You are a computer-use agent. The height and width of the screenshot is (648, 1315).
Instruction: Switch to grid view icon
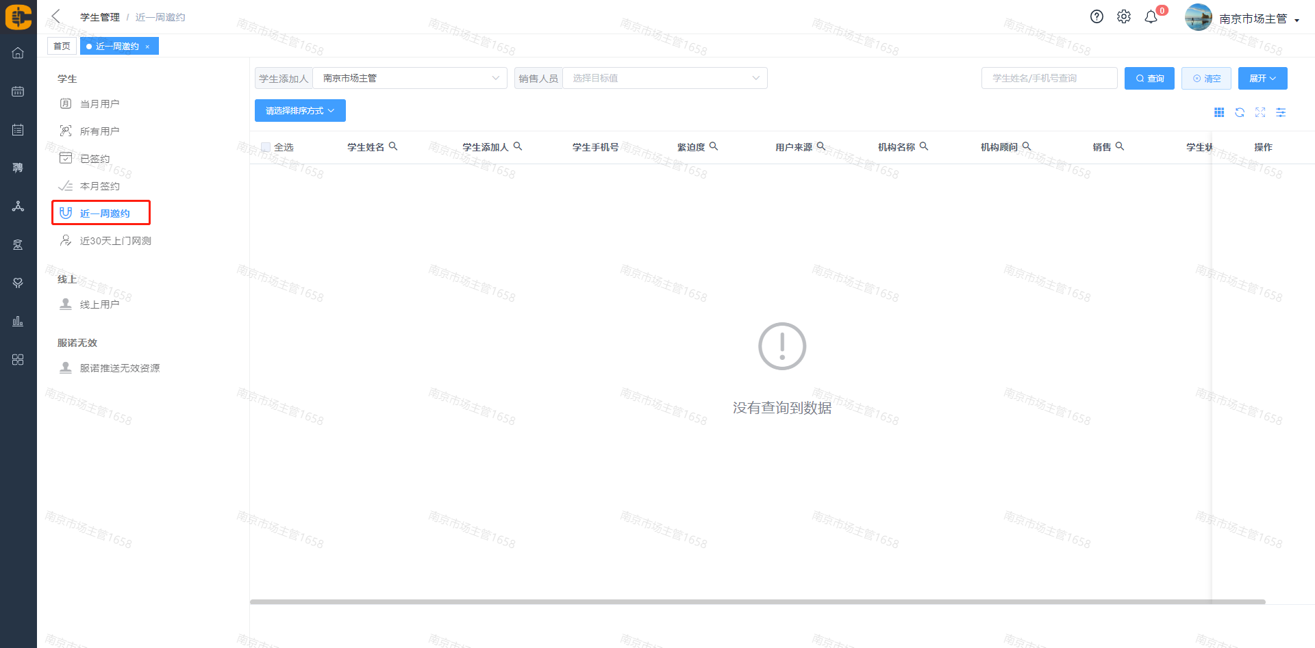[1219, 112]
